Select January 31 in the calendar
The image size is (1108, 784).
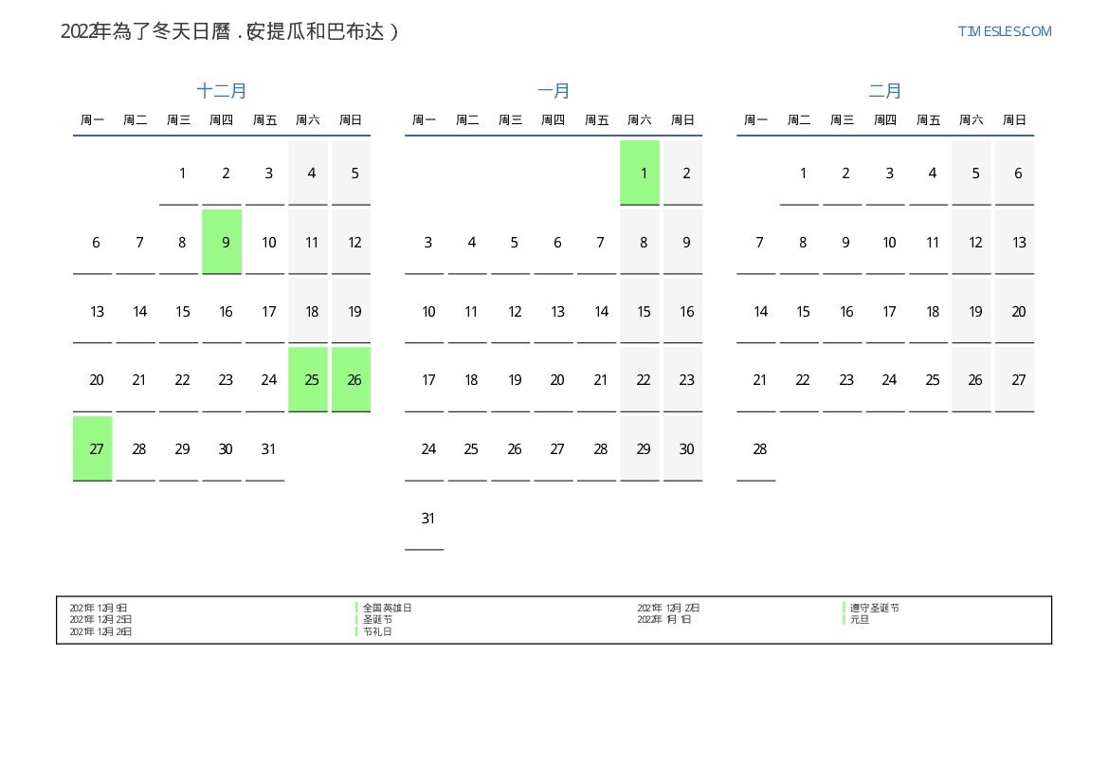pos(427,518)
